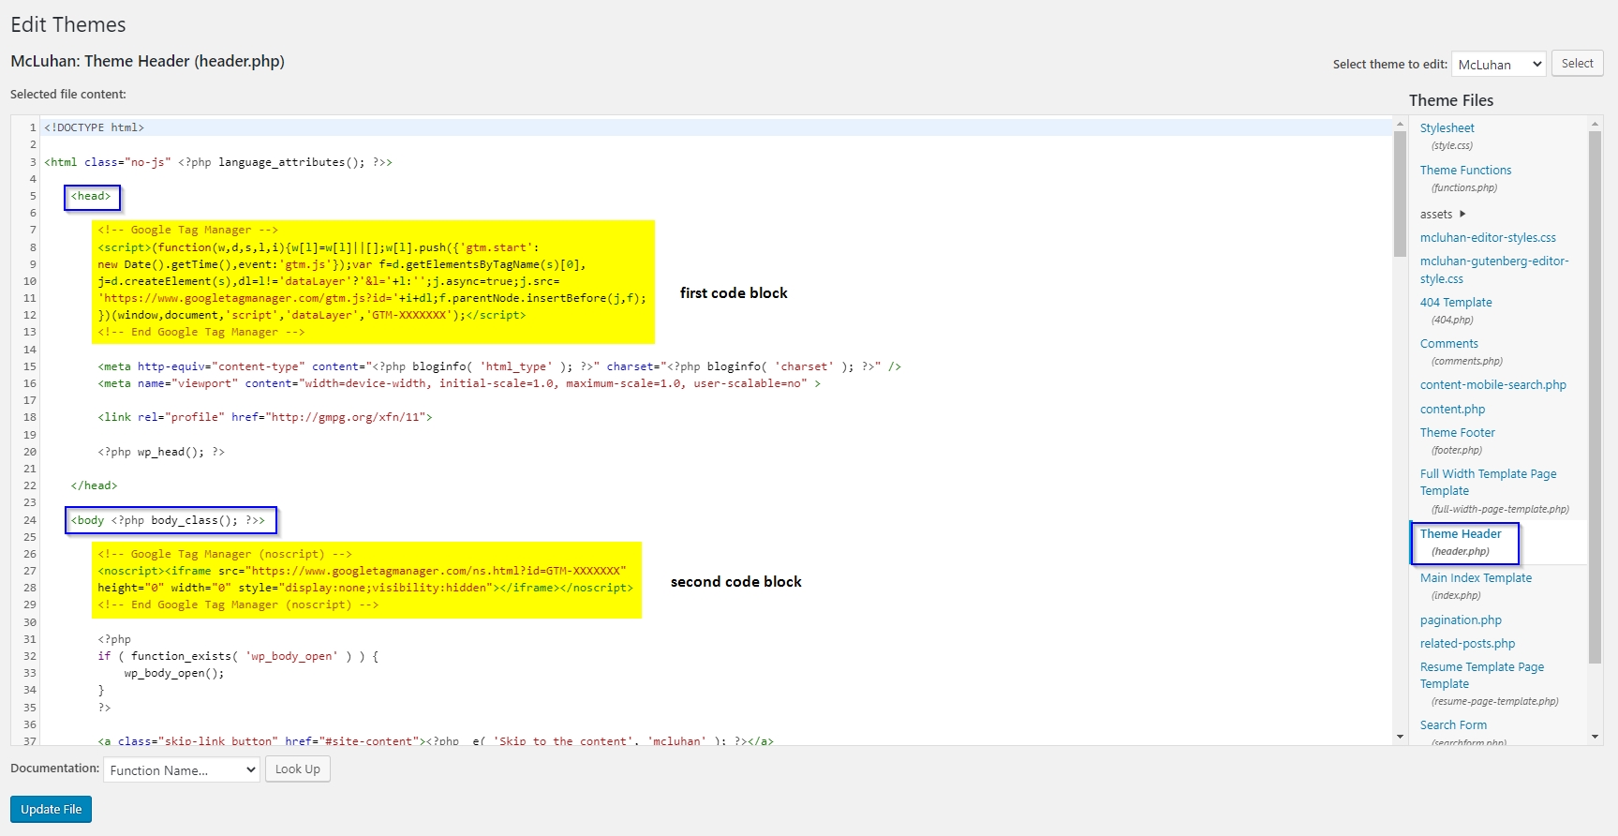The width and height of the screenshot is (1618, 836).
Task: Click the Select button beside the theme dropdown
Action: click(x=1578, y=64)
